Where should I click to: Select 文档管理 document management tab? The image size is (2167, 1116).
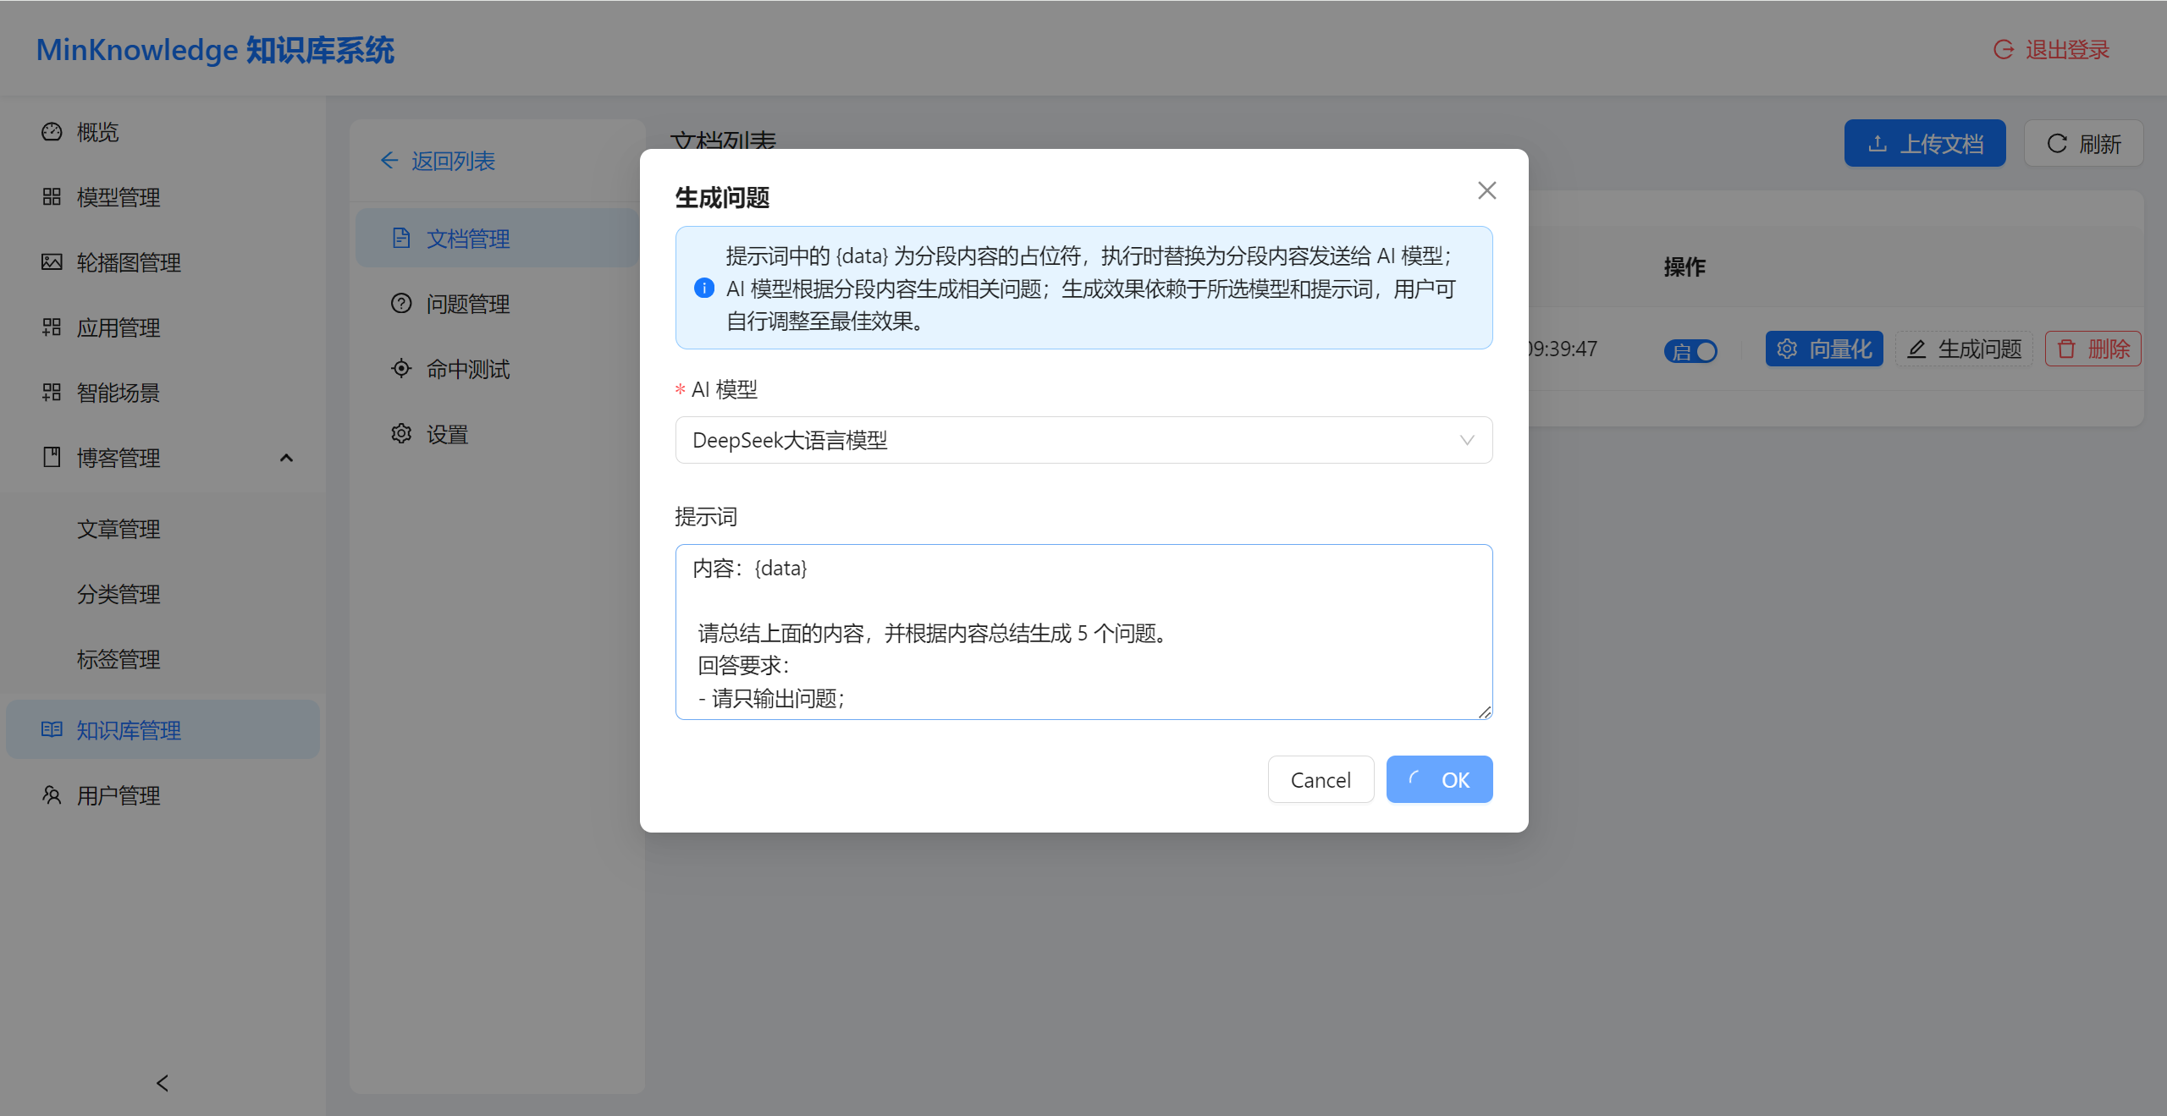click(x=467, y=238)
